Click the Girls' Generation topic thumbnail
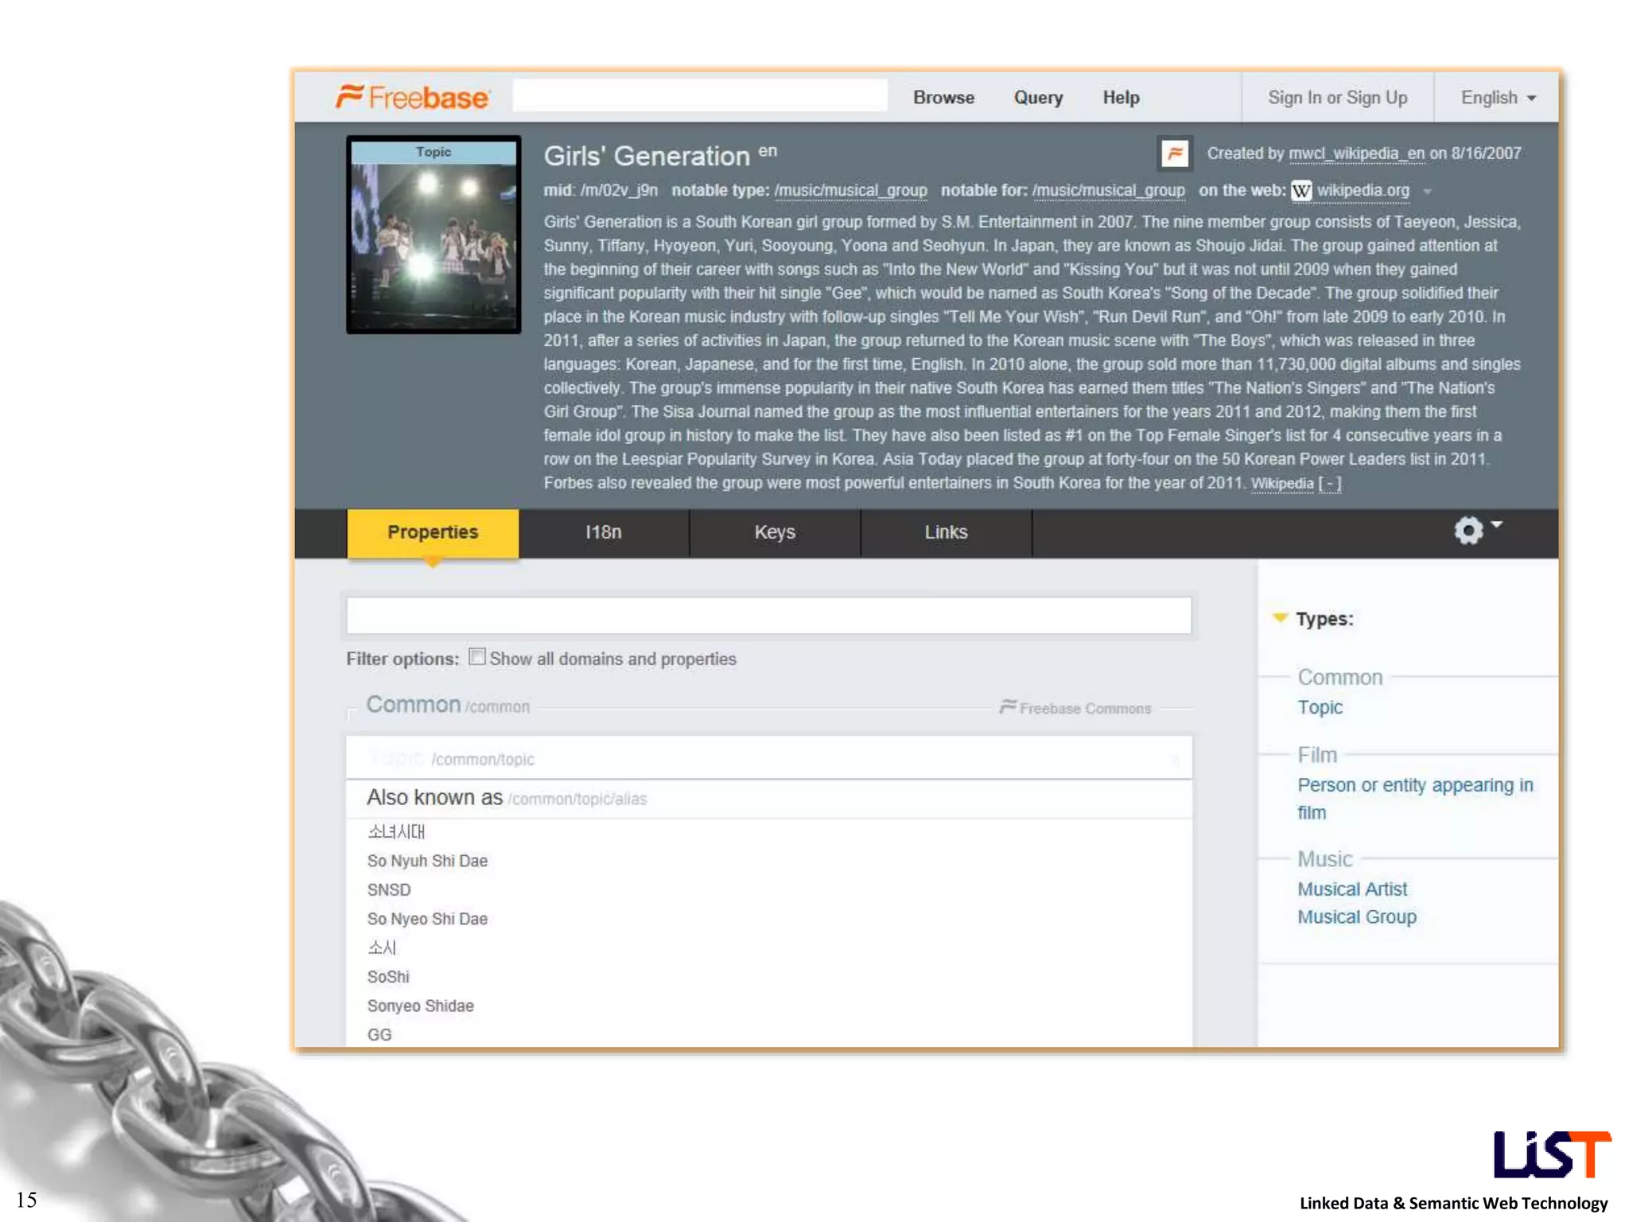This screenshot has height=1222, width=1629. tap(433, 235)
